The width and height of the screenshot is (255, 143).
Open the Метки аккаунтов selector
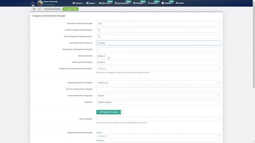[x=158, y=56]
